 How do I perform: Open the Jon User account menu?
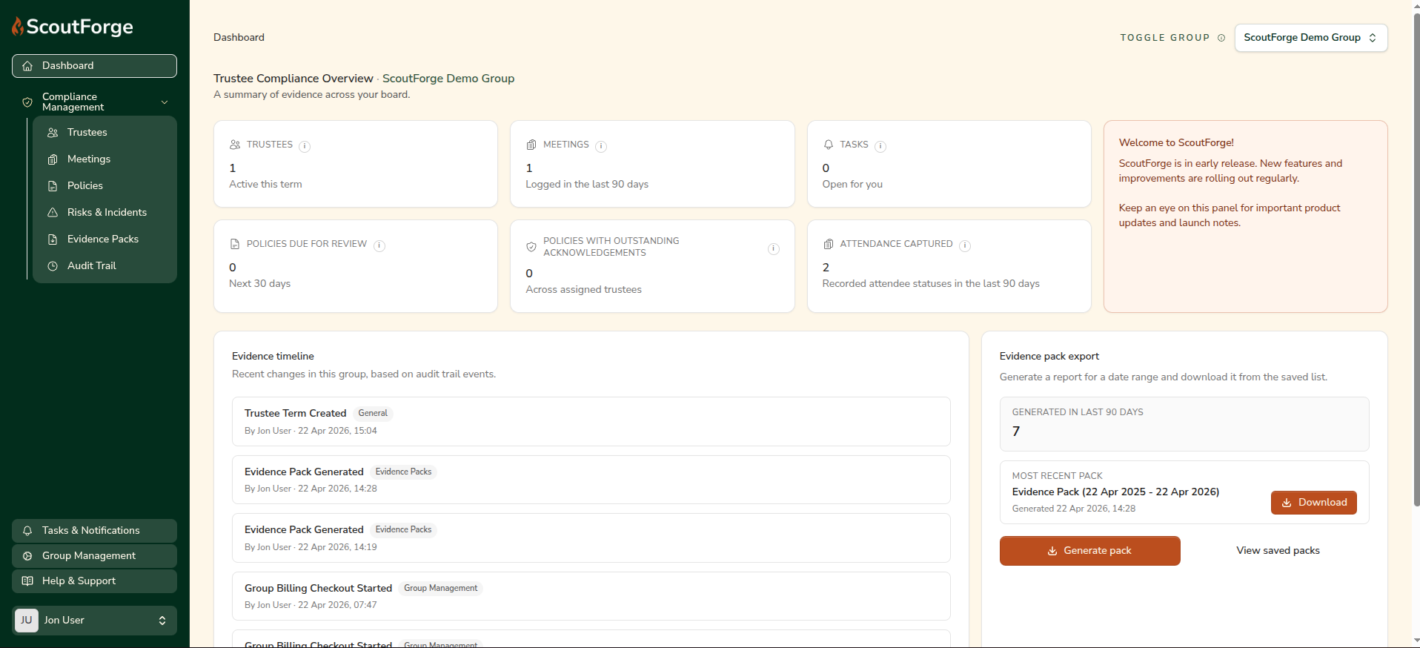[x=94, y=621]
